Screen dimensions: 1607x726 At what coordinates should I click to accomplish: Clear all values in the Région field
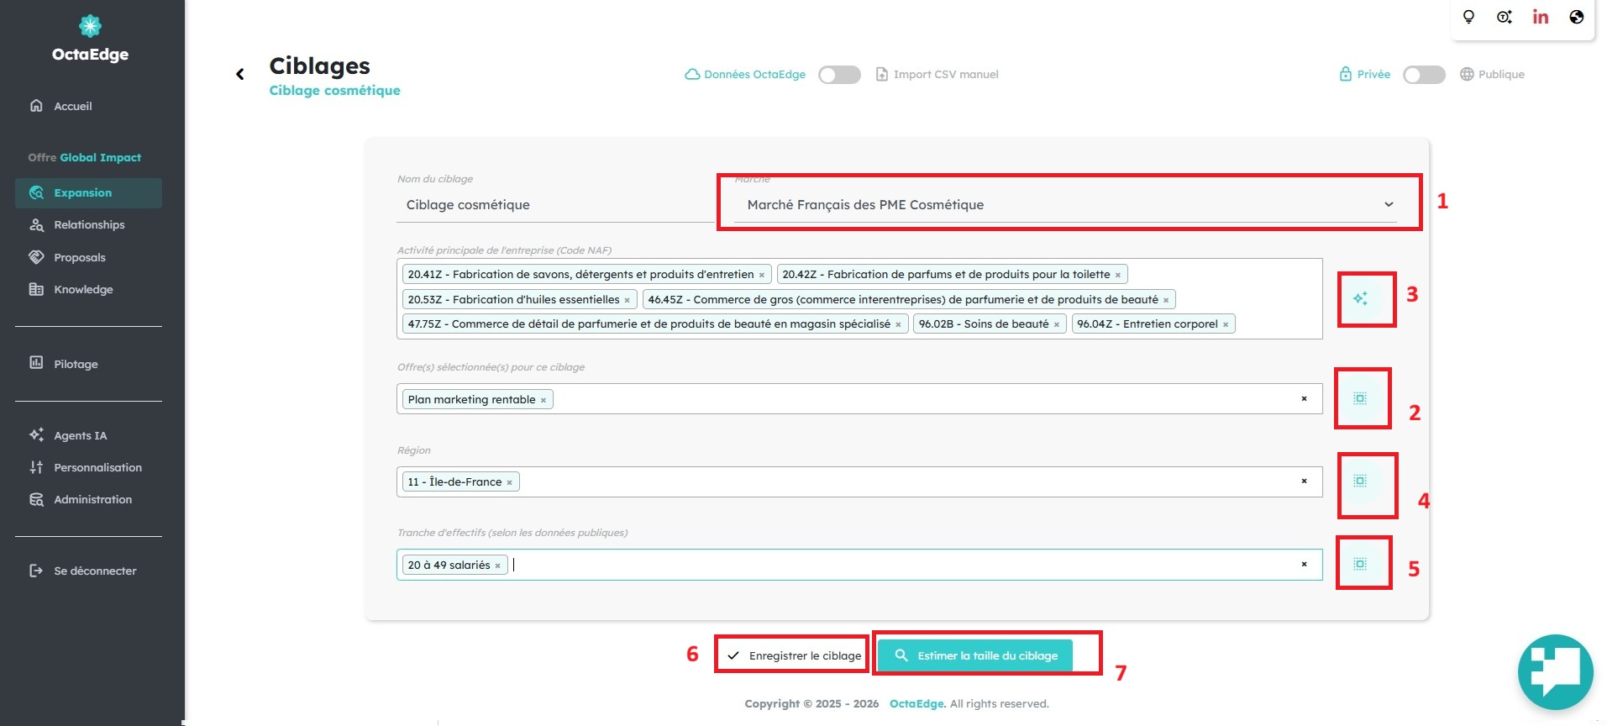click(x=1304, y=481)
